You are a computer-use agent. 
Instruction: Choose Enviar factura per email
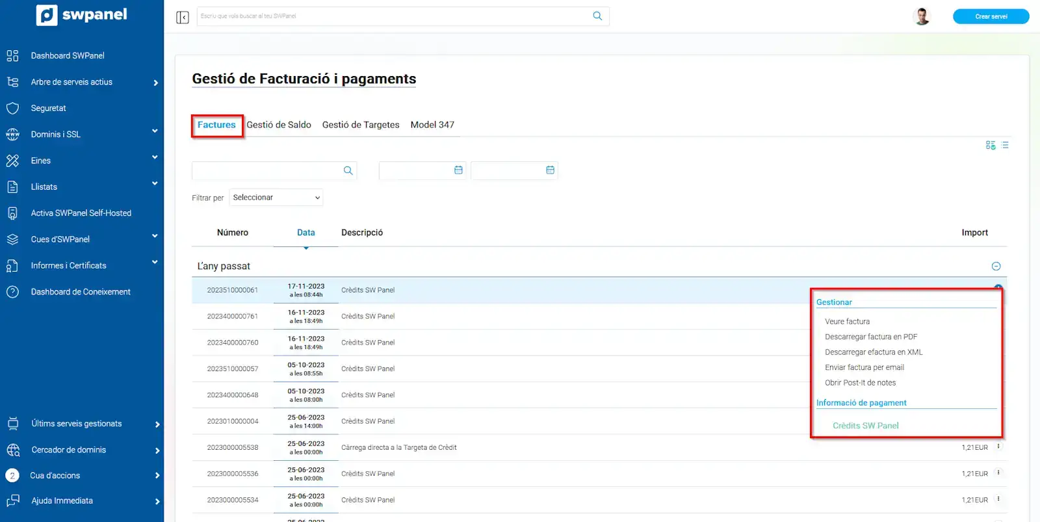pyautogui.click(x=864, y=368)
